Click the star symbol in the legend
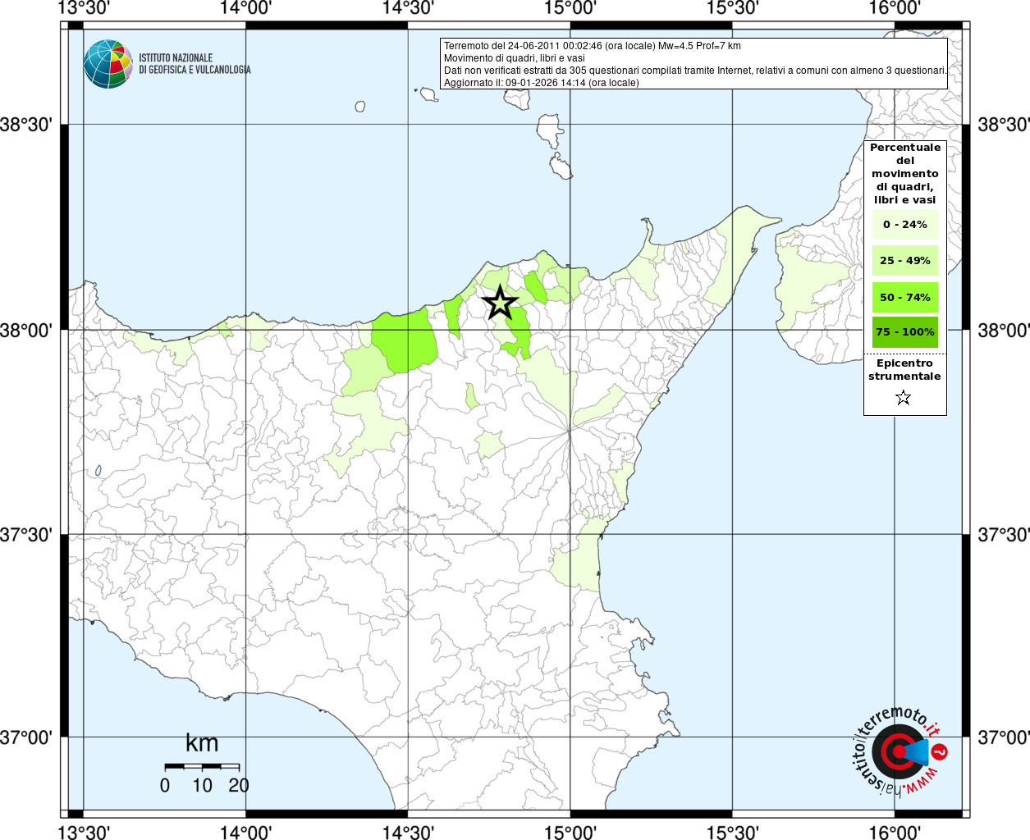Viewport: 1030px width, 840px height. (x=904, y=398)
